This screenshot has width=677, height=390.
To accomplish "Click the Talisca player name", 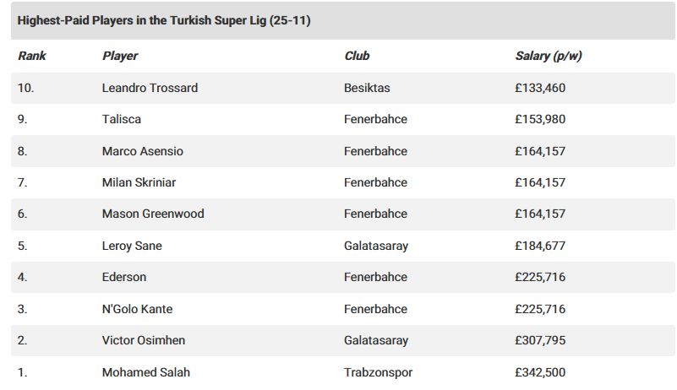I will pos(122,119).
